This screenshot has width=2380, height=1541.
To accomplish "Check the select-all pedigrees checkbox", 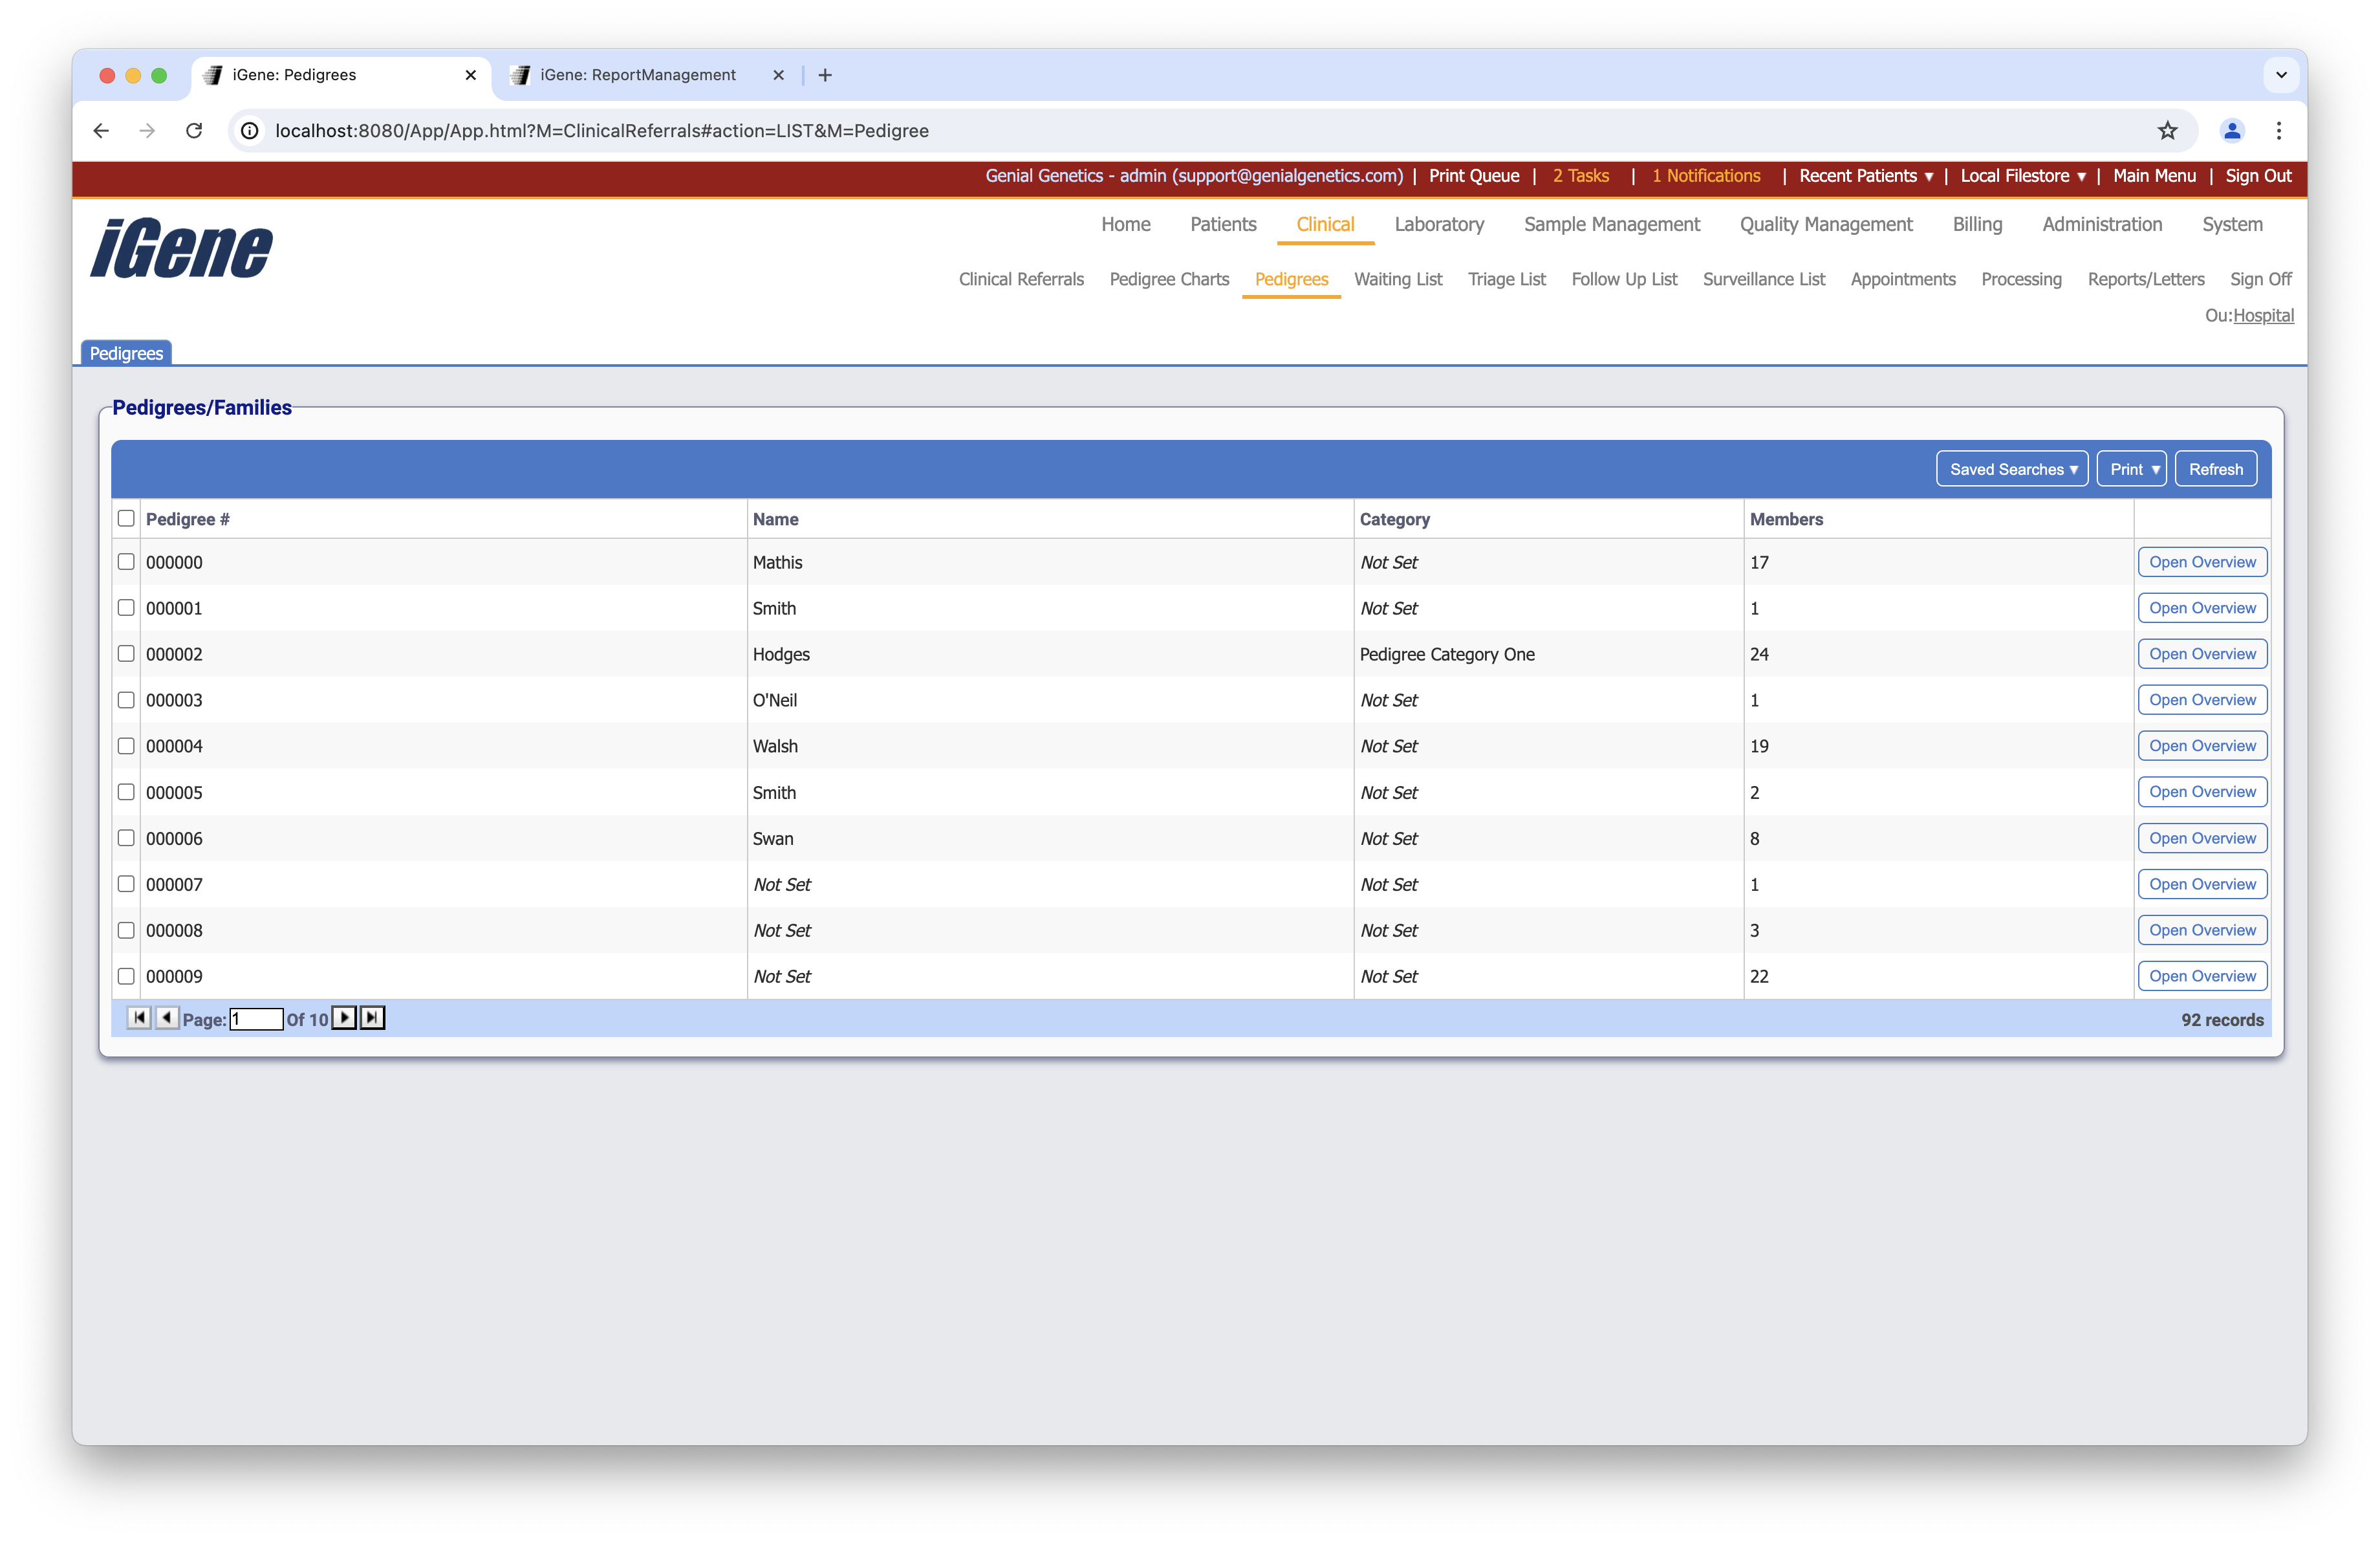I will point(126,518).
